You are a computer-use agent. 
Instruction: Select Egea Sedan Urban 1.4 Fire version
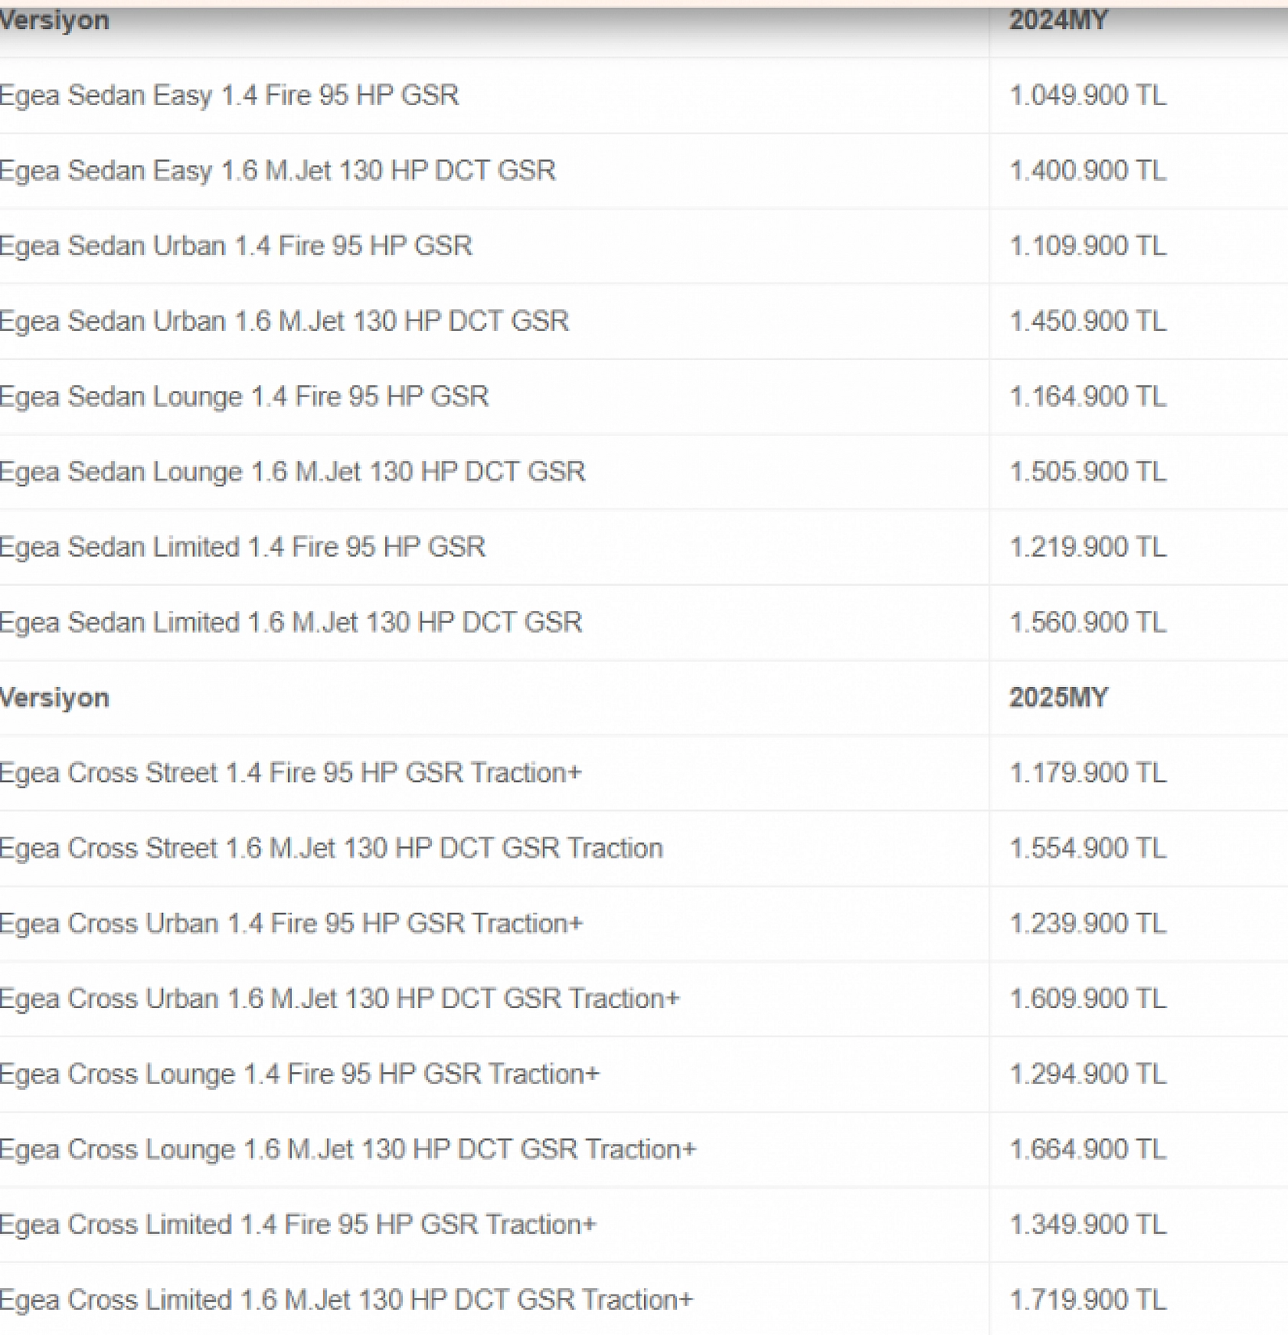point(236,246)
